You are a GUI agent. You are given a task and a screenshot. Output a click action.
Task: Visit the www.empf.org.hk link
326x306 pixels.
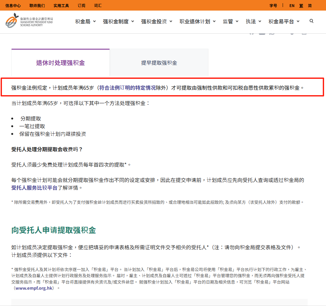[x=34, y=288]
